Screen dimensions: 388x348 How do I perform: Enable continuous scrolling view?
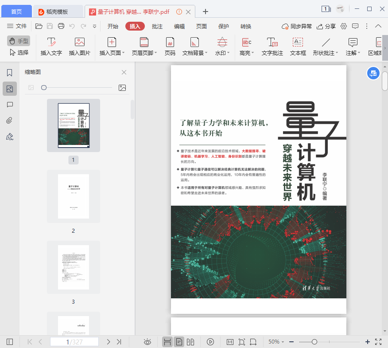point(167,342)
